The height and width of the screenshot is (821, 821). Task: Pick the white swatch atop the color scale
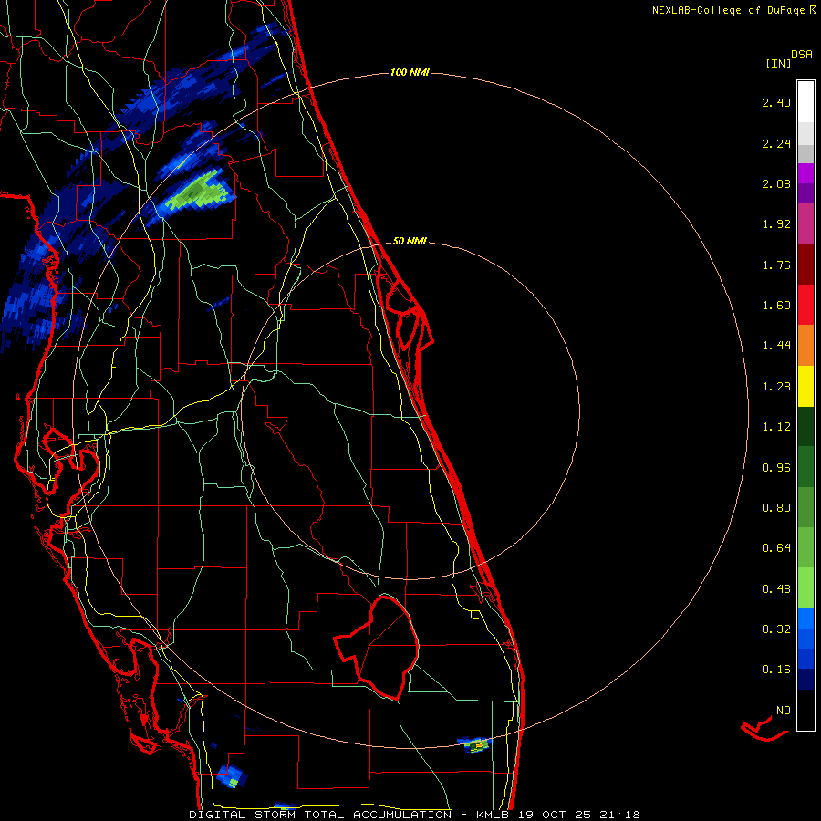[x=805, y=102]
